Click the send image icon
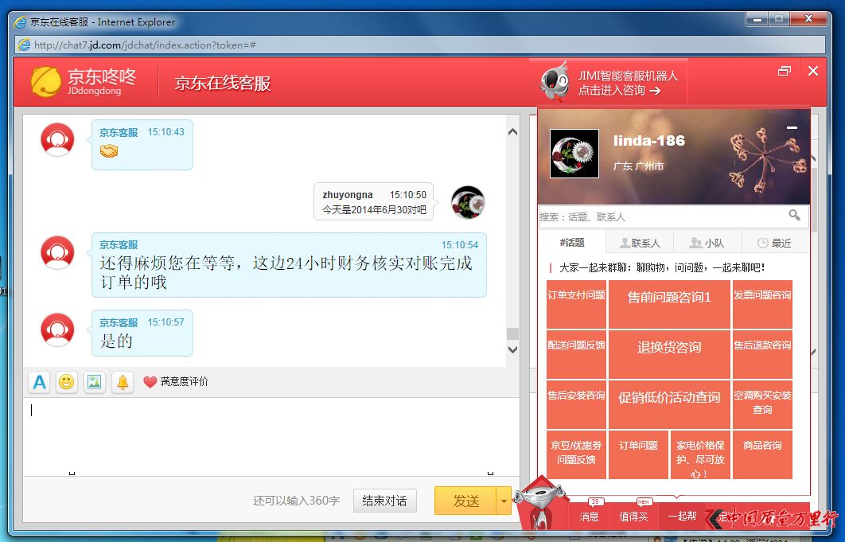 (x=95, y=382)
